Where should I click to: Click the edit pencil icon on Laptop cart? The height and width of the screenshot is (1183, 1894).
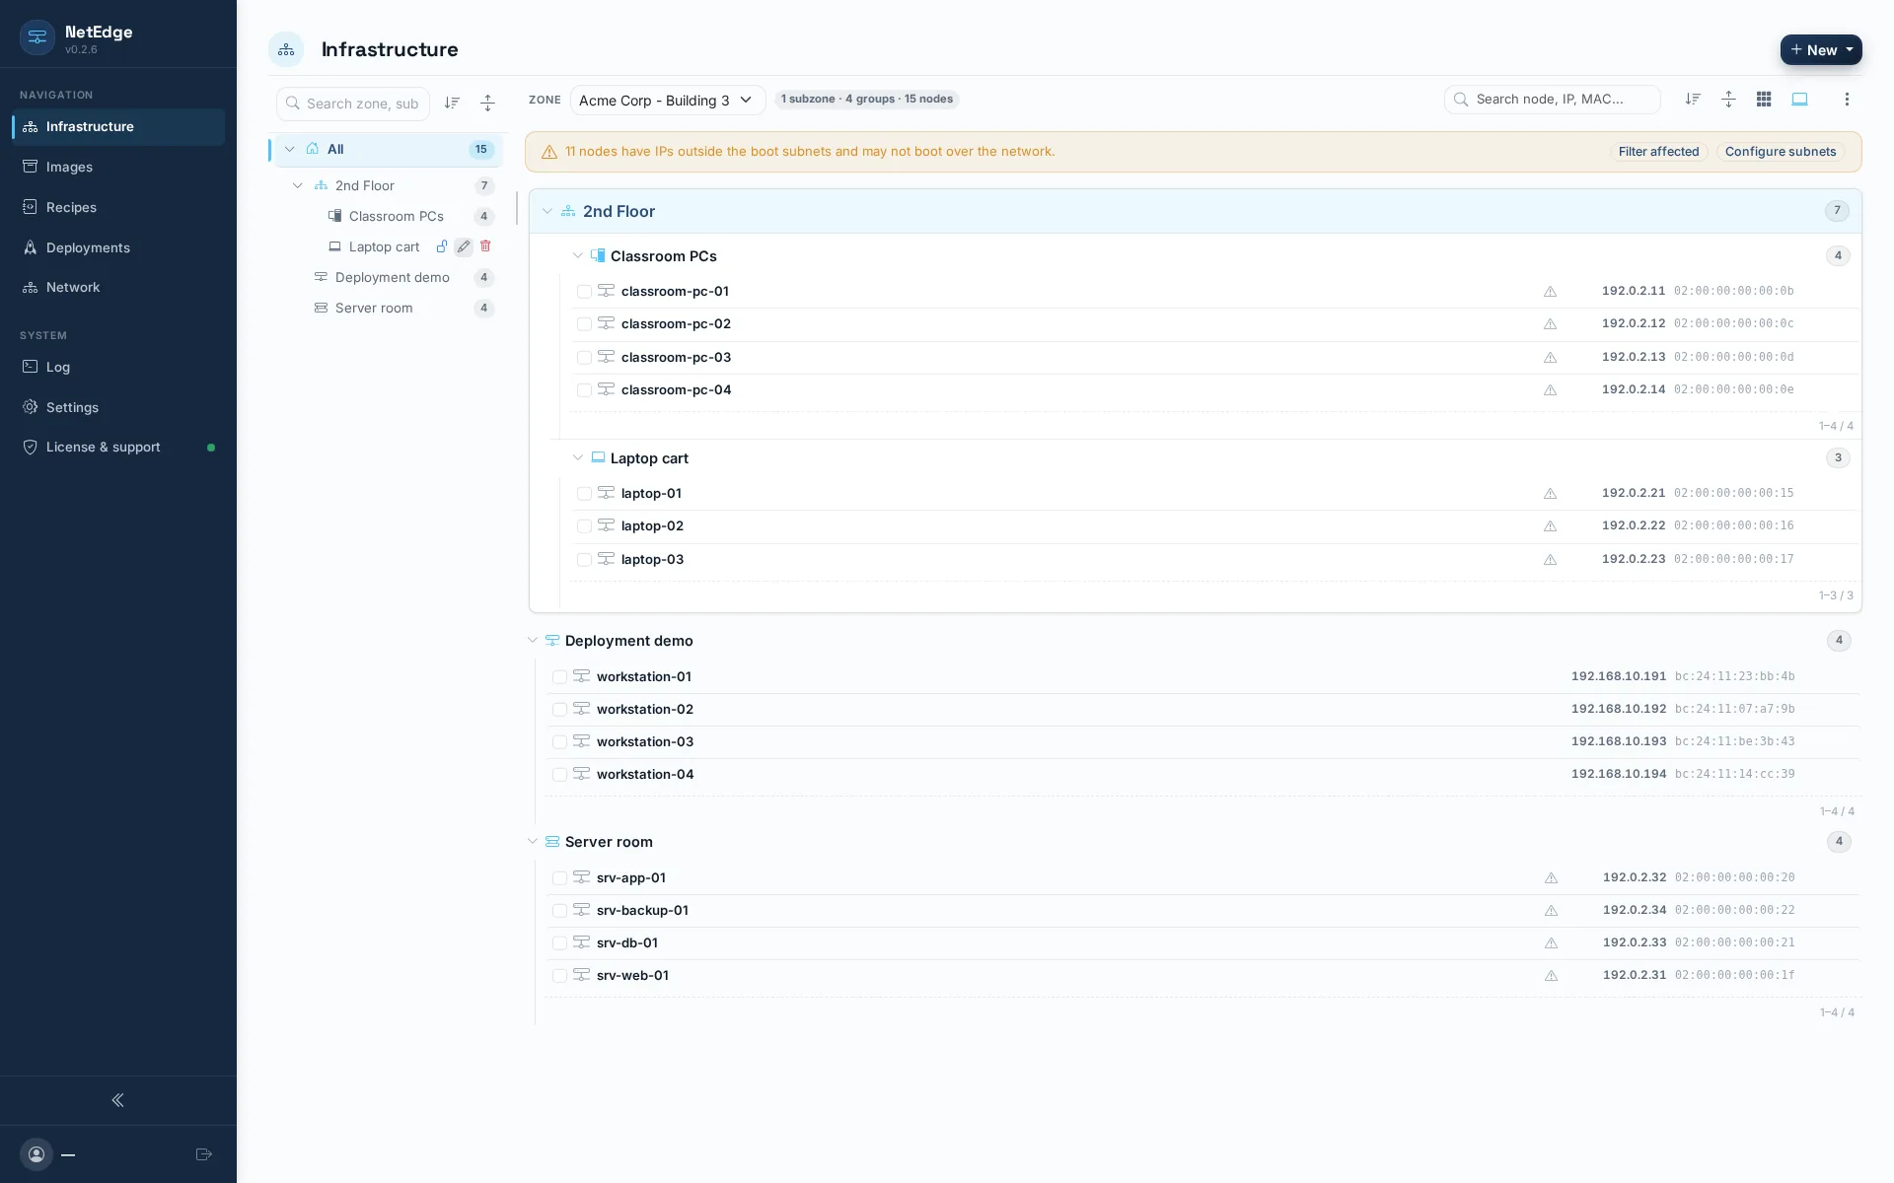tap(464, 246)
